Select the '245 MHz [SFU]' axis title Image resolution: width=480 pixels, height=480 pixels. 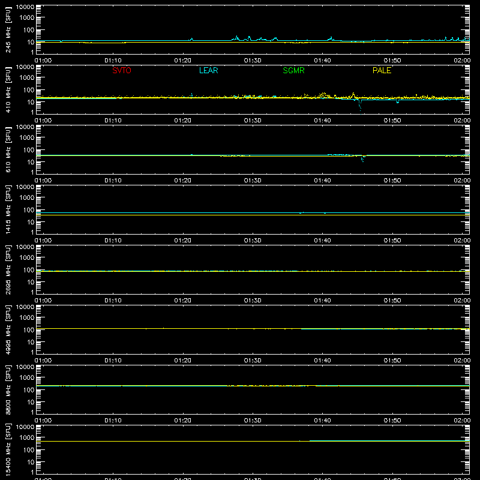click(8, 30)
